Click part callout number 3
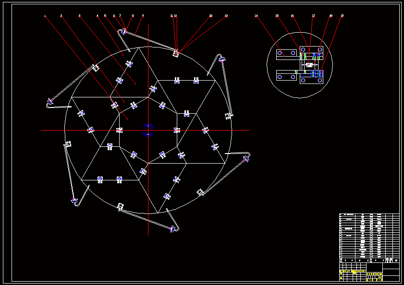 [79, 16]
